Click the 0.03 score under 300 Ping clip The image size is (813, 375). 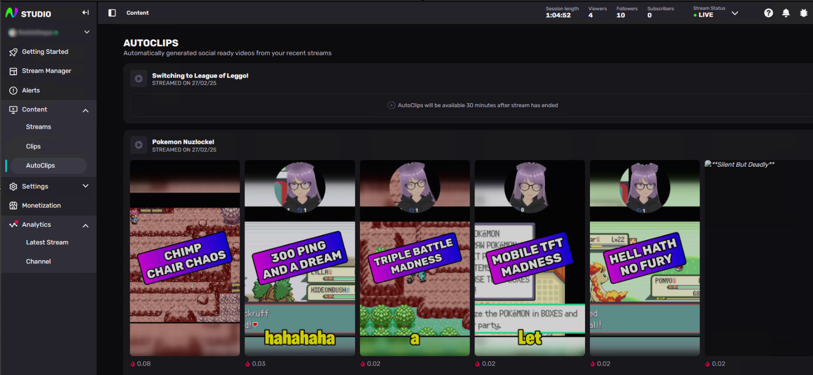click(x=259, y=364)
